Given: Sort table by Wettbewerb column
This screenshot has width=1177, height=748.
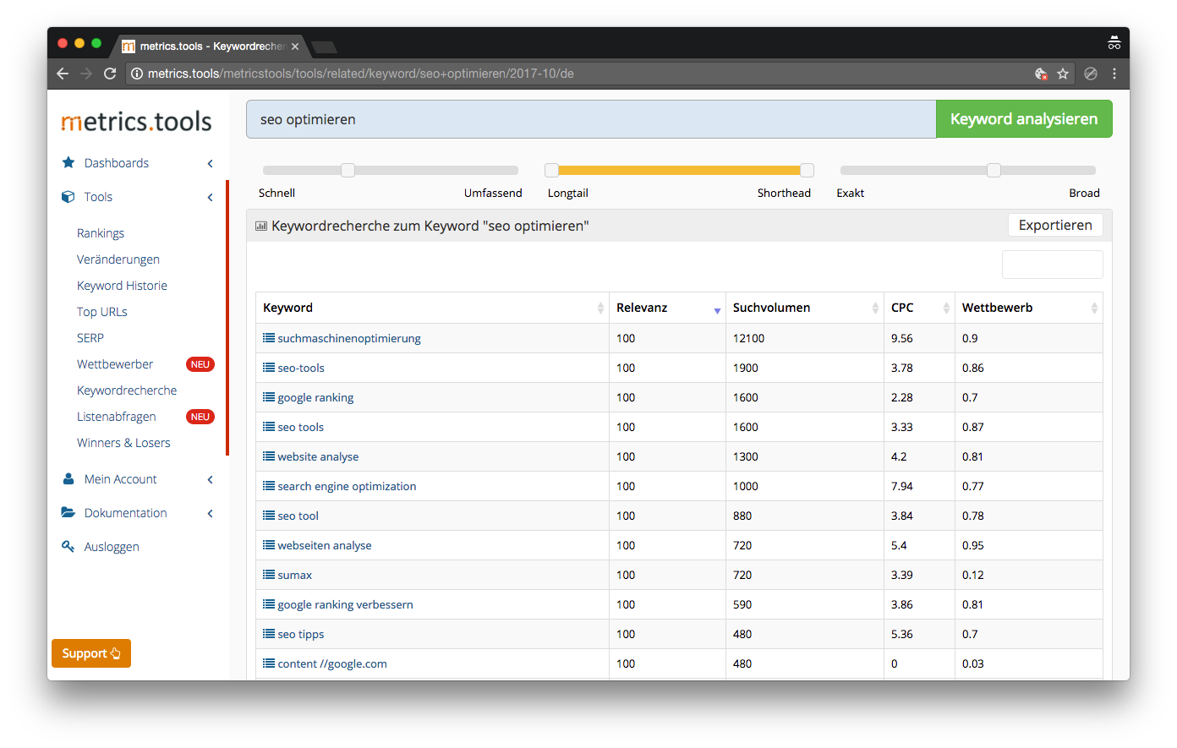Looking at the screenshot, I should (x=1094, y=308).
